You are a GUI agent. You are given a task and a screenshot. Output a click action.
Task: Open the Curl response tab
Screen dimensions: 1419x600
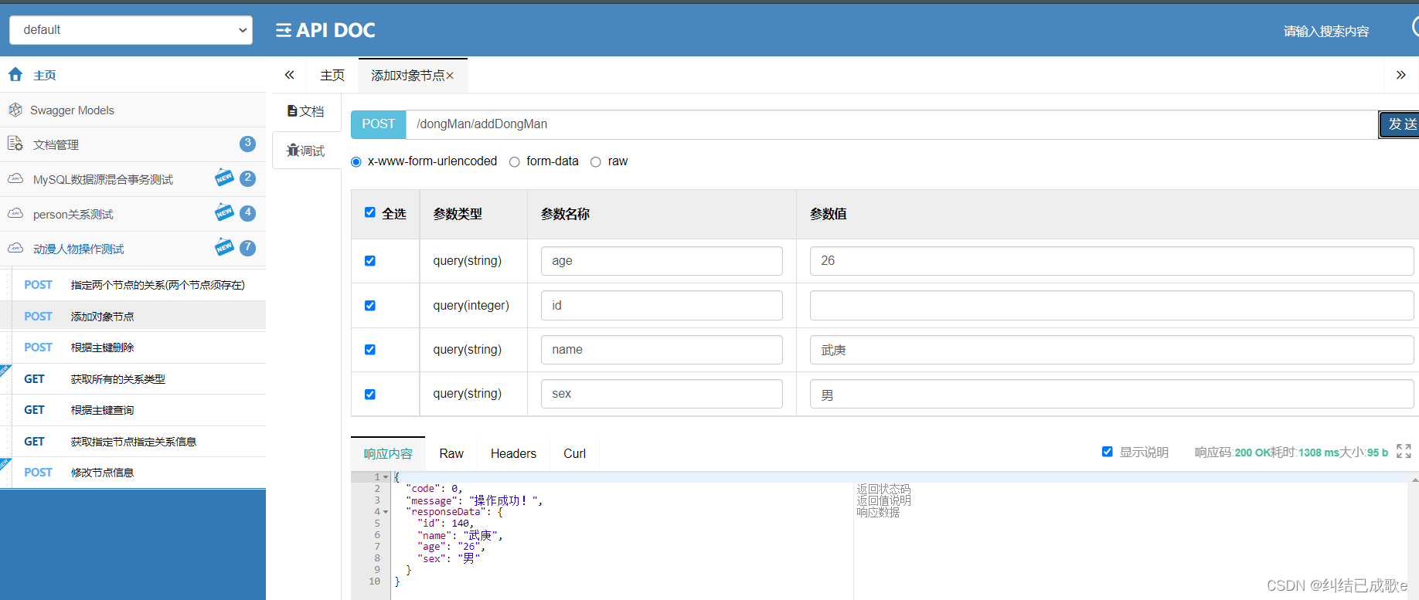[574, 453]
